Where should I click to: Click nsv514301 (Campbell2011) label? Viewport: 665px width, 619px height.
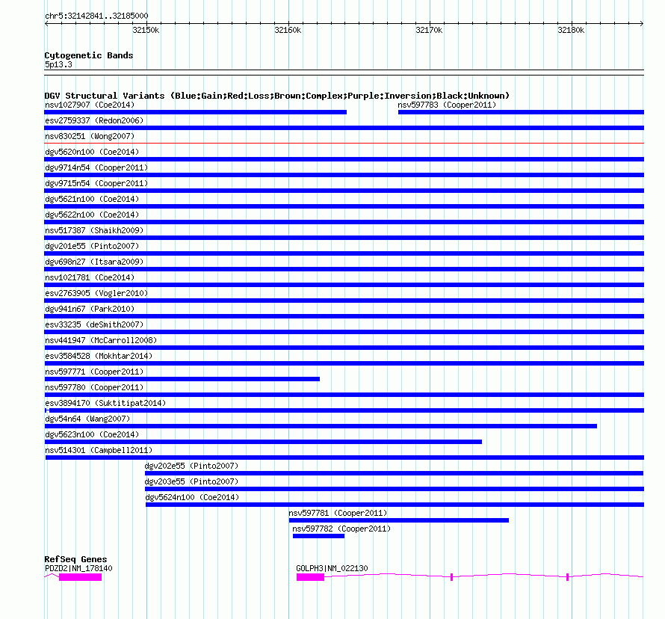click(99, 450)
